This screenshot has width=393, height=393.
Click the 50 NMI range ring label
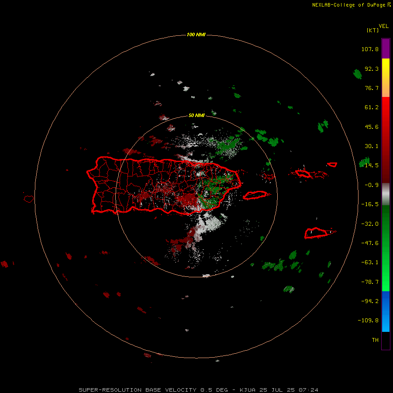tap(196, 116)
